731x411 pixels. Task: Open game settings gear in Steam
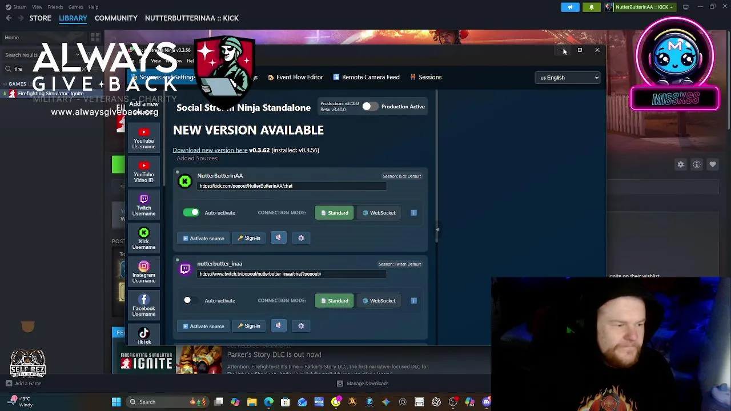click(x=681, y=164)
